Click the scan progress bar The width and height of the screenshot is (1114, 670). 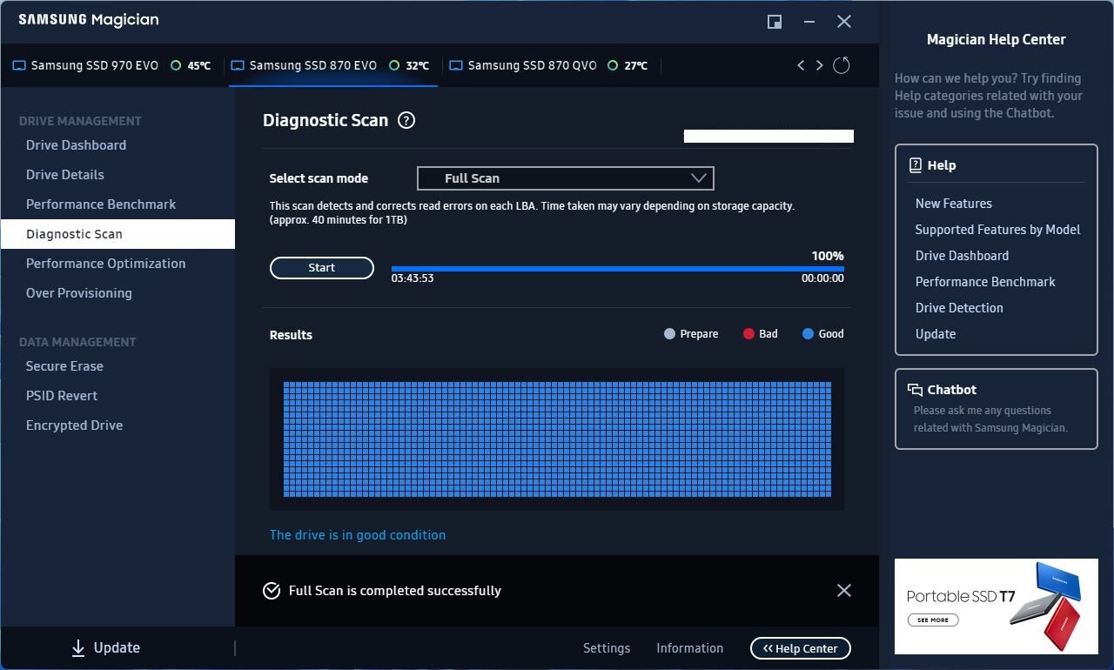tap(617, 269)
